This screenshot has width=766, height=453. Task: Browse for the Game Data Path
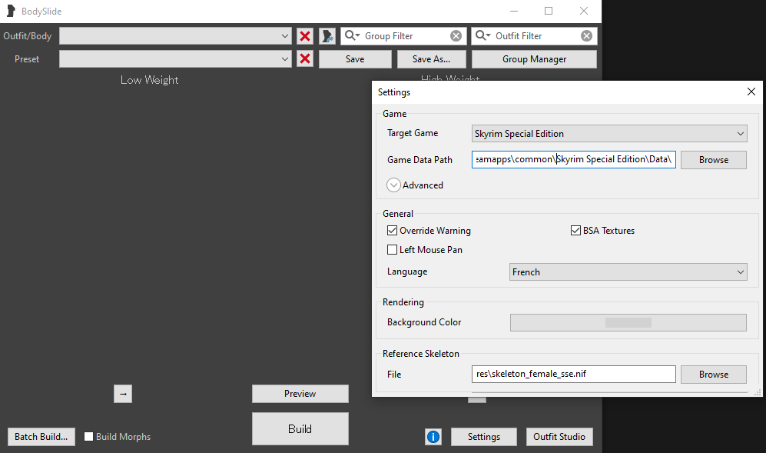click(x=714, y=160)
